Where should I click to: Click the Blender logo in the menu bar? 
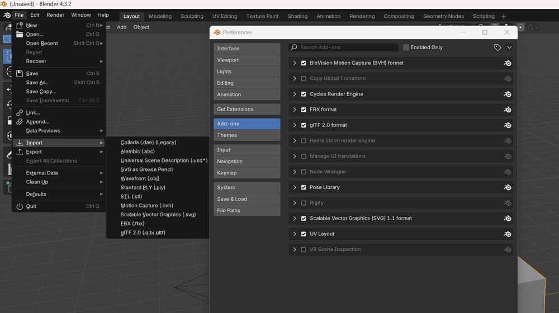(7, 15)
